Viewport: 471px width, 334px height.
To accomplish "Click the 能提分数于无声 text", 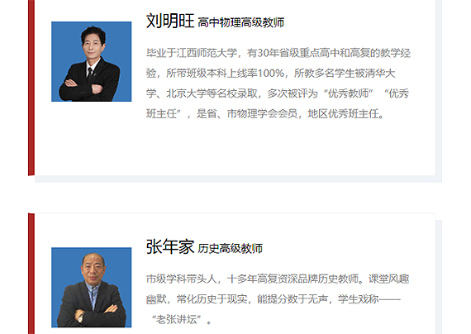I will 293,299.
